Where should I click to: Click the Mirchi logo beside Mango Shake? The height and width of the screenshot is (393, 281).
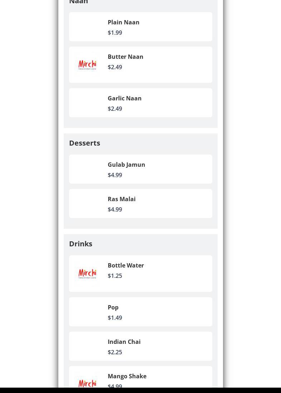87,383
